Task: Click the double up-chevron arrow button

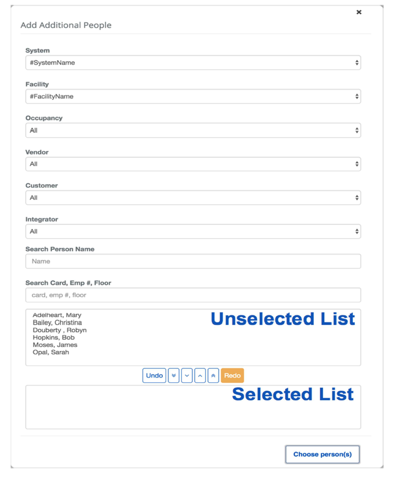Action: click(x=213, y=375)
